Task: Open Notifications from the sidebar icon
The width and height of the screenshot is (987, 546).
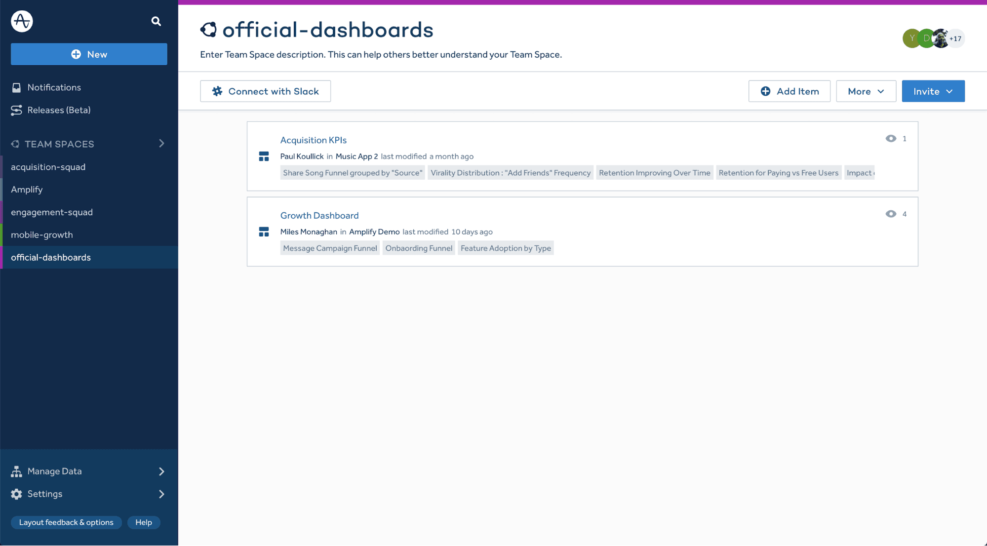Action: point(16,87)
